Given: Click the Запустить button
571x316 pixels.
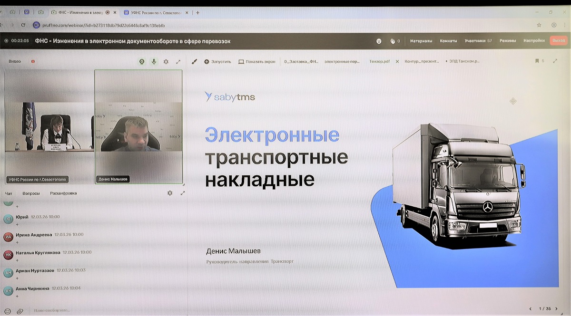Looking at the screenshot, I should (217, 62).
